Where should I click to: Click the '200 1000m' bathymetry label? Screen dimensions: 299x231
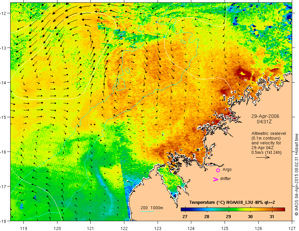tap(152, 208)
